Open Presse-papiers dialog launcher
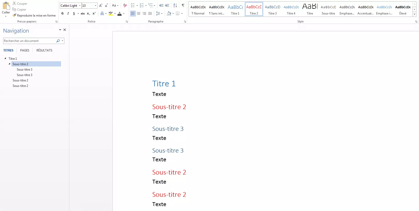 (x=56, y=22)
